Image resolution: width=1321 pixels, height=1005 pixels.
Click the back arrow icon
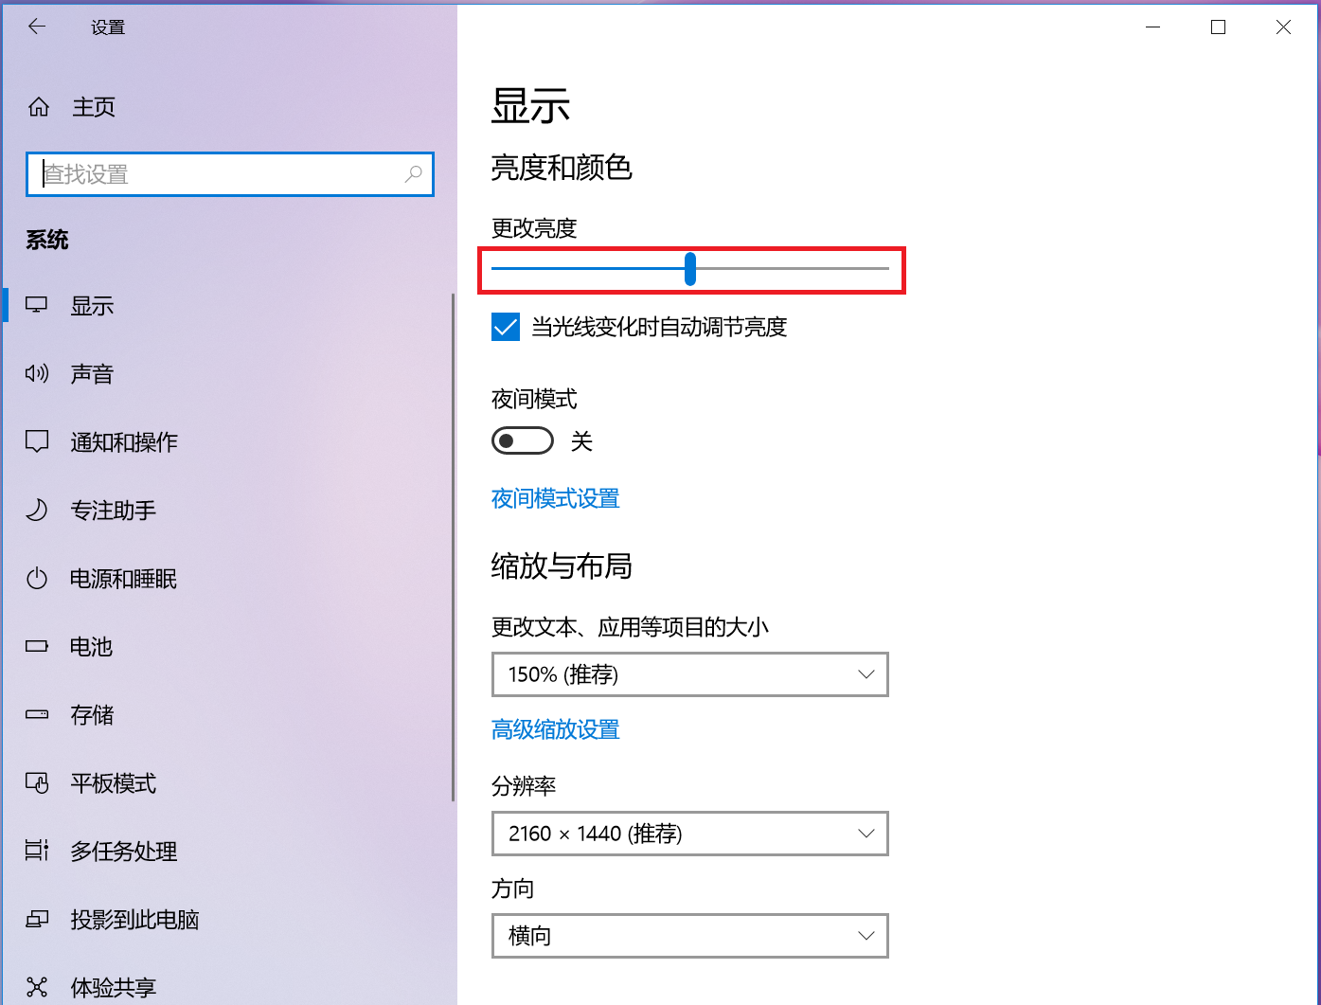point(37,27)
